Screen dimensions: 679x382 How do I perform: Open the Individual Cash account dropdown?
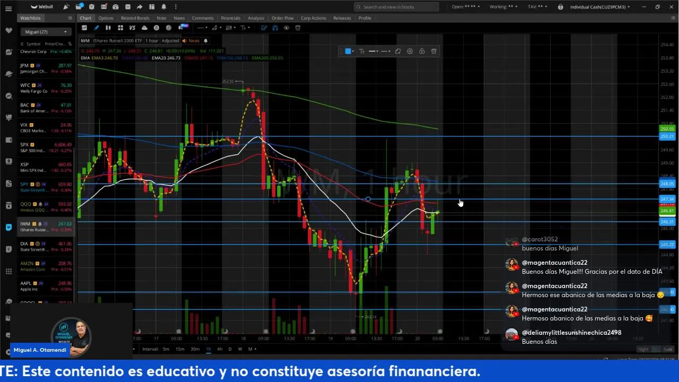(x=600, y=7)
